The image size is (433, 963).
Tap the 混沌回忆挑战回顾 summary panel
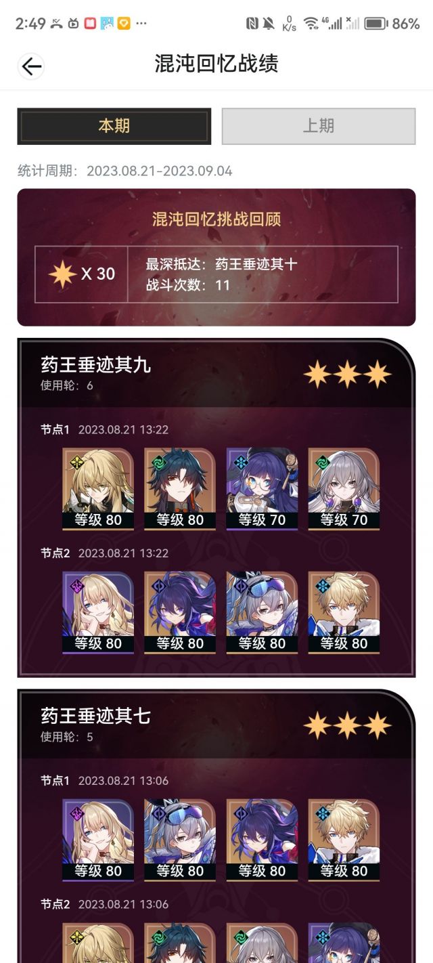point(216,257)
